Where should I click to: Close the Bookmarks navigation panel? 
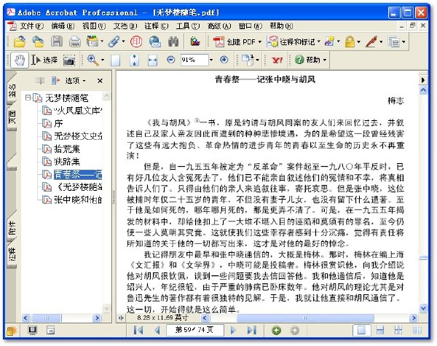coord(100,81)
